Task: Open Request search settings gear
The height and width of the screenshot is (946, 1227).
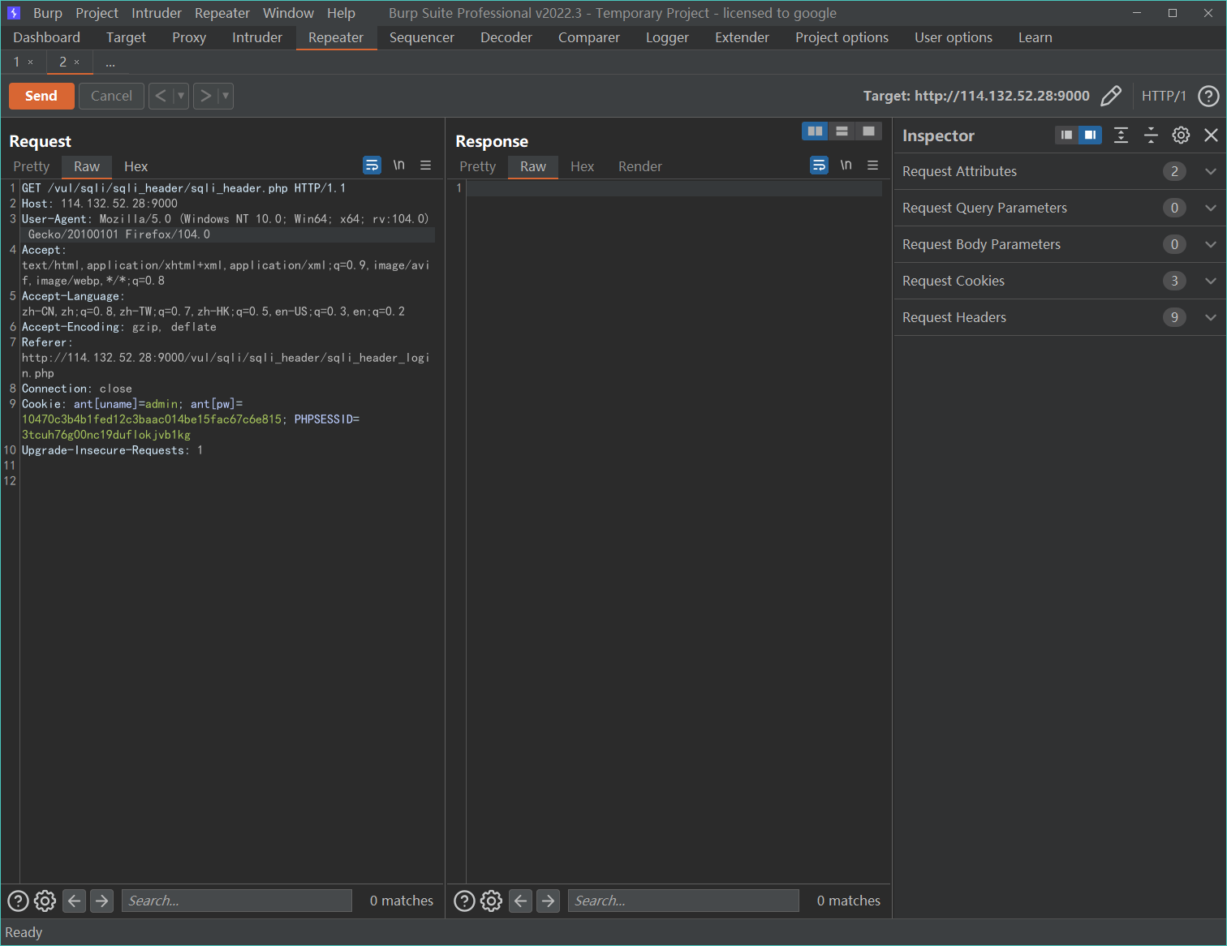Action: click(45, 901)
